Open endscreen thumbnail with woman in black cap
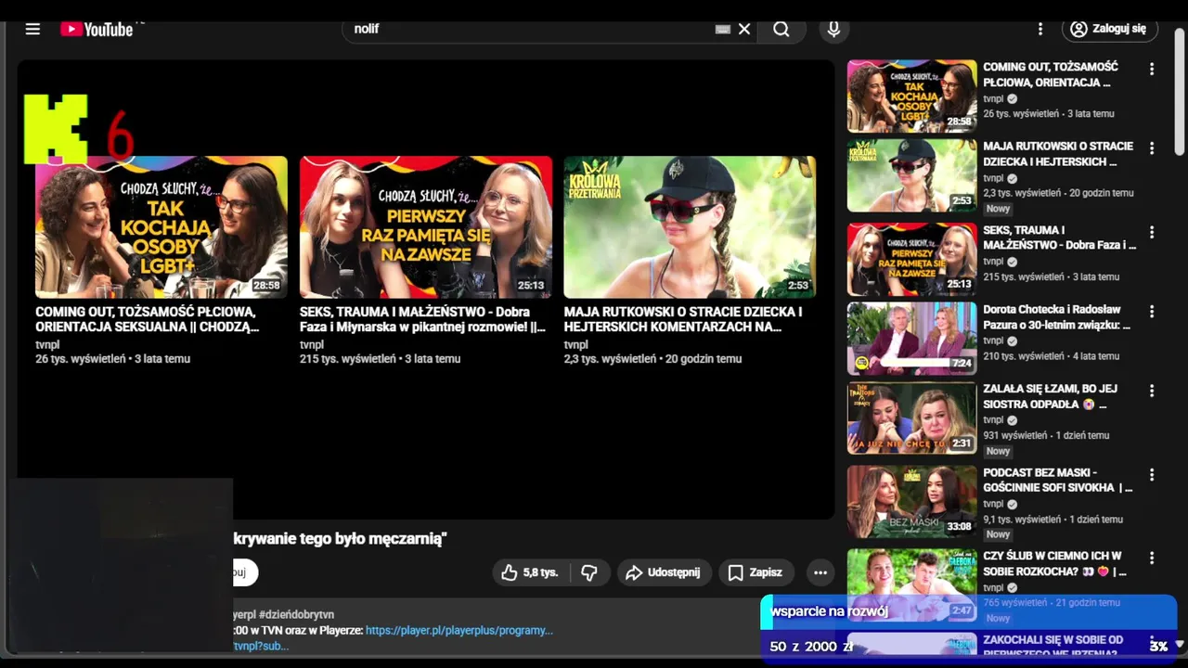The height and width of the screenshot is (668, 1188). click(691, 226)
